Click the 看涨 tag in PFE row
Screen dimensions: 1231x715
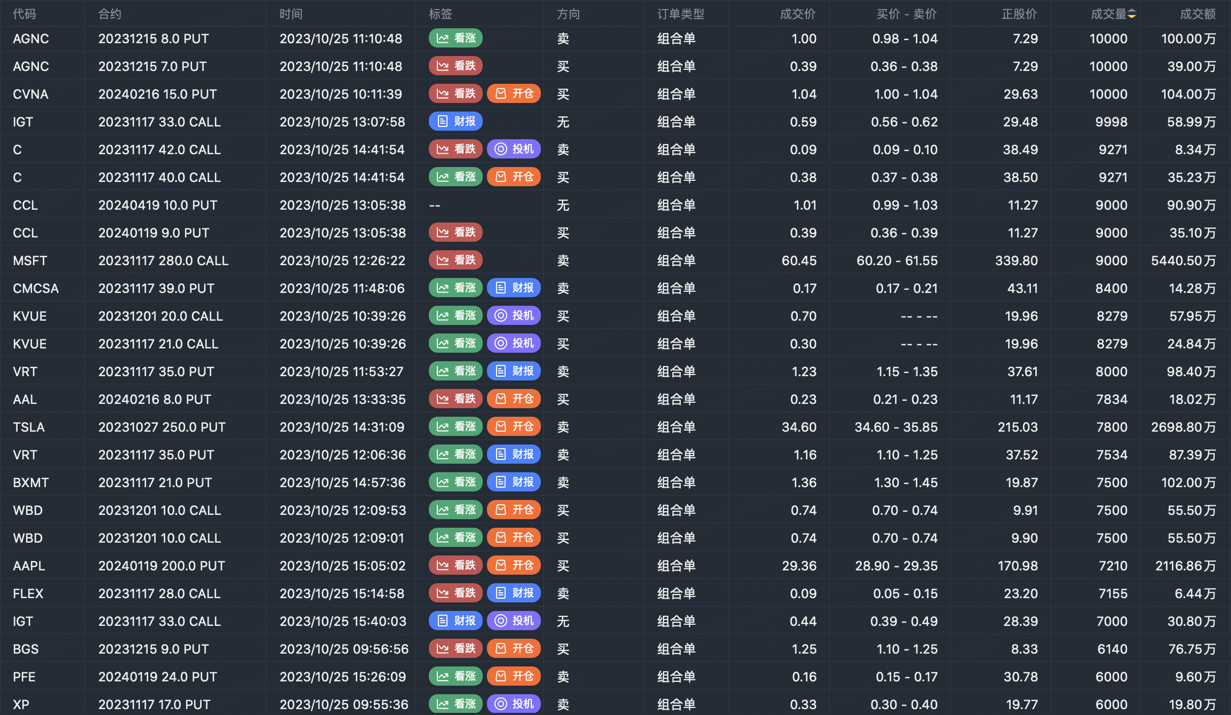(455, 677)
